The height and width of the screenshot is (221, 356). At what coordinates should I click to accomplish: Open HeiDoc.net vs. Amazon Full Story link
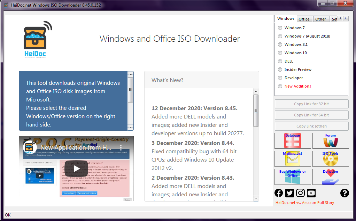tap(305, 203)
